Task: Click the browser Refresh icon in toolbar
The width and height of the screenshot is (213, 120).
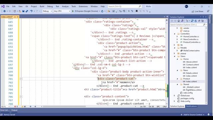Action: [102, 11]
